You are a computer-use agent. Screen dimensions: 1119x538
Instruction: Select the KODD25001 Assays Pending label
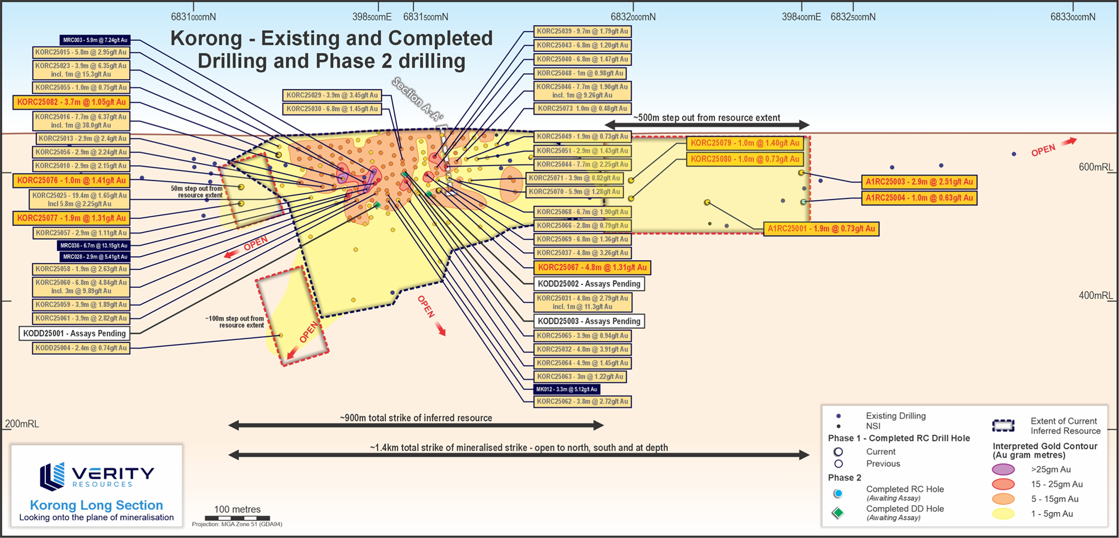[74, 334]
